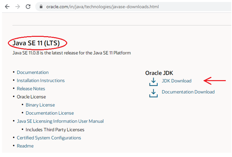The height and width of the screenshot is (157, 232).
Task: Reload the page with refresh icon
Action: pyautogui.click(x=28, y=6)
